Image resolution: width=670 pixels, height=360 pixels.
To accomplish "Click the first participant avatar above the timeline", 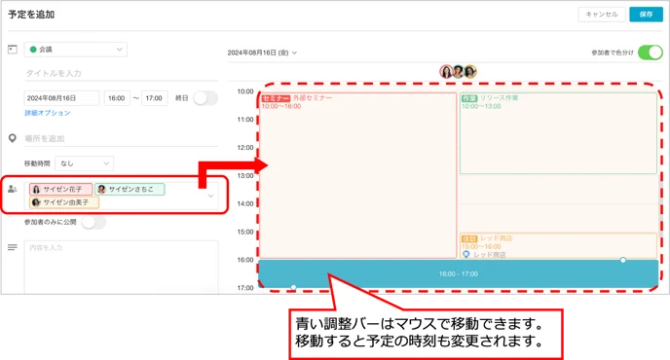I will pyautogui.click(x=446, y=71).
